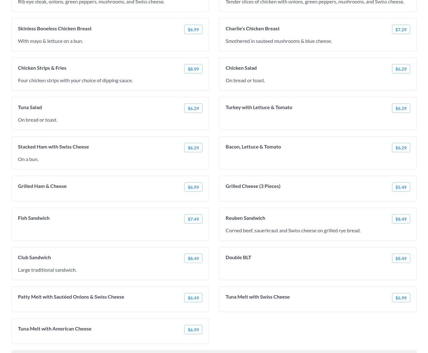This screenshot has height=353, width=428.
Task: Open the Reuben Sandwich item
Action: click(245, 218)
